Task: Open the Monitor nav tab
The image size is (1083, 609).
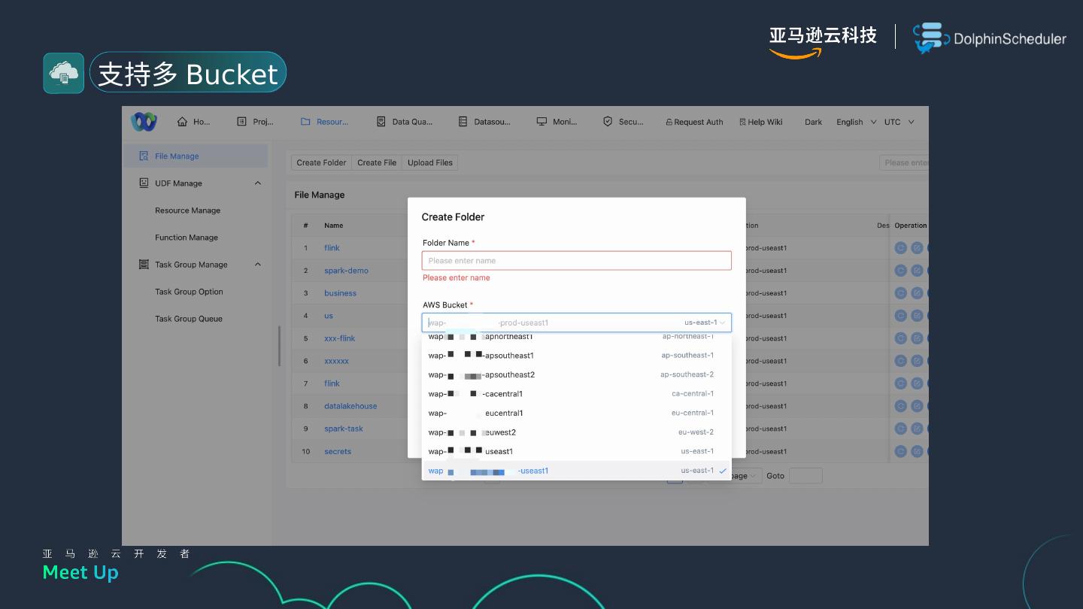Action: pyautogui.click(x=557, y=122)
